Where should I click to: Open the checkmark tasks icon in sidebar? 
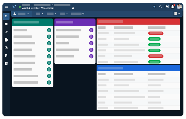click(x=6, y=24)
